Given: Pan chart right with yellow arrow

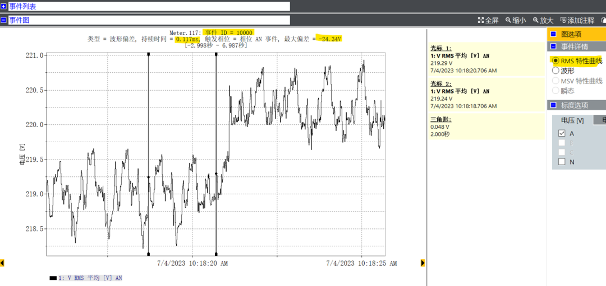Looking at the screenshot, I should coord(423,263).
